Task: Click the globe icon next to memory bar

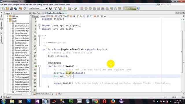Action: [x=139, y=8]
